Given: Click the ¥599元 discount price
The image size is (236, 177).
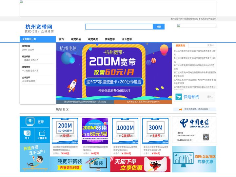Looking at the screenshot, I should coord(65,153).
